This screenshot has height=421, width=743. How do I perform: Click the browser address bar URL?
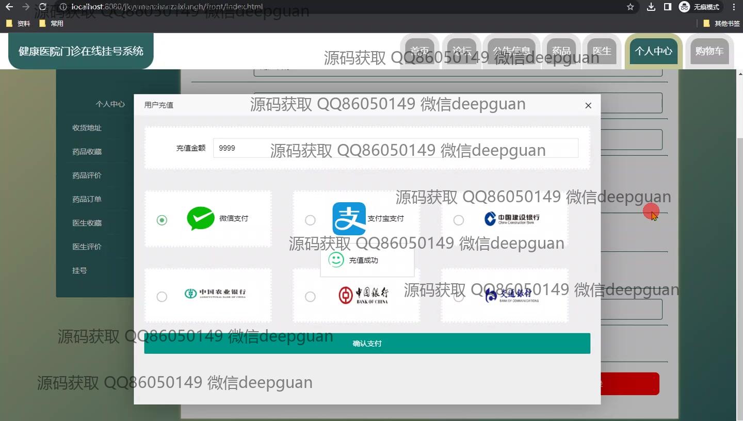coord(167,7)
